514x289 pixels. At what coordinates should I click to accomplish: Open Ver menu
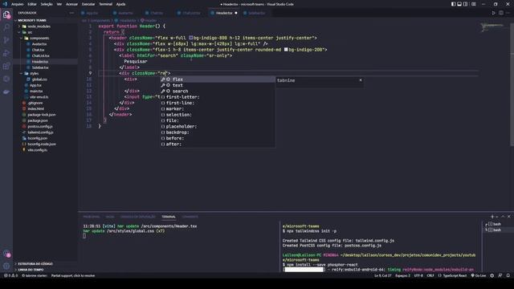tap(59, 4)
